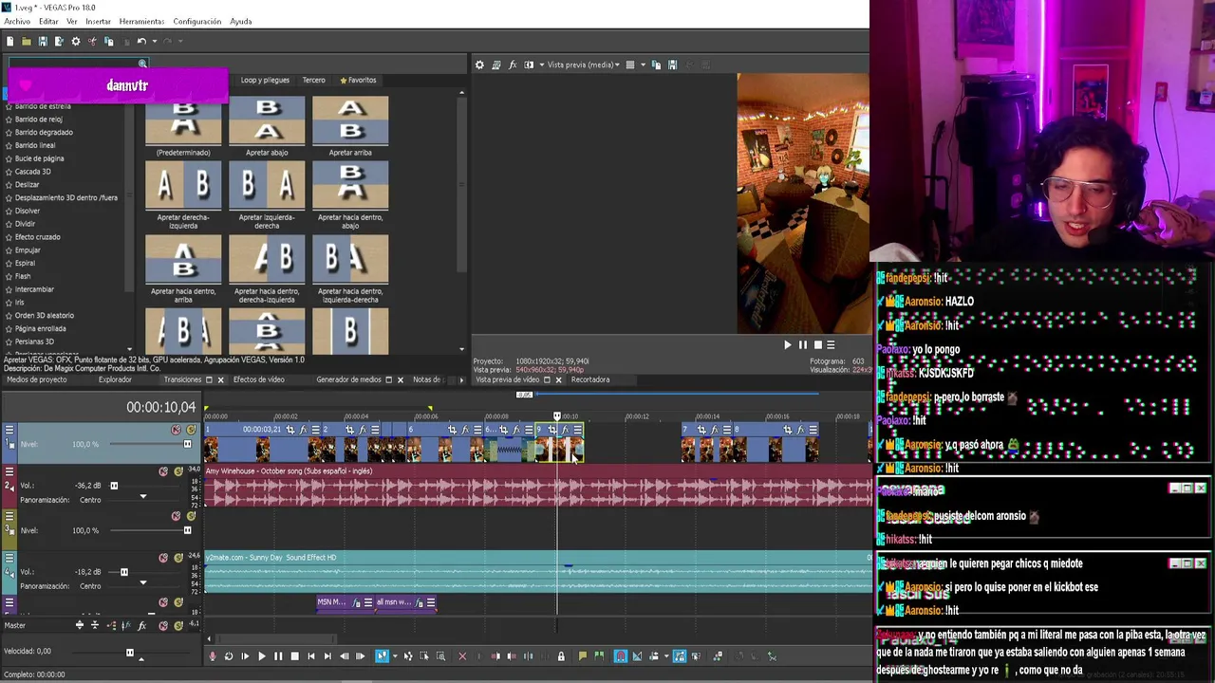Open a project with the folder icon

pos(27,41)
